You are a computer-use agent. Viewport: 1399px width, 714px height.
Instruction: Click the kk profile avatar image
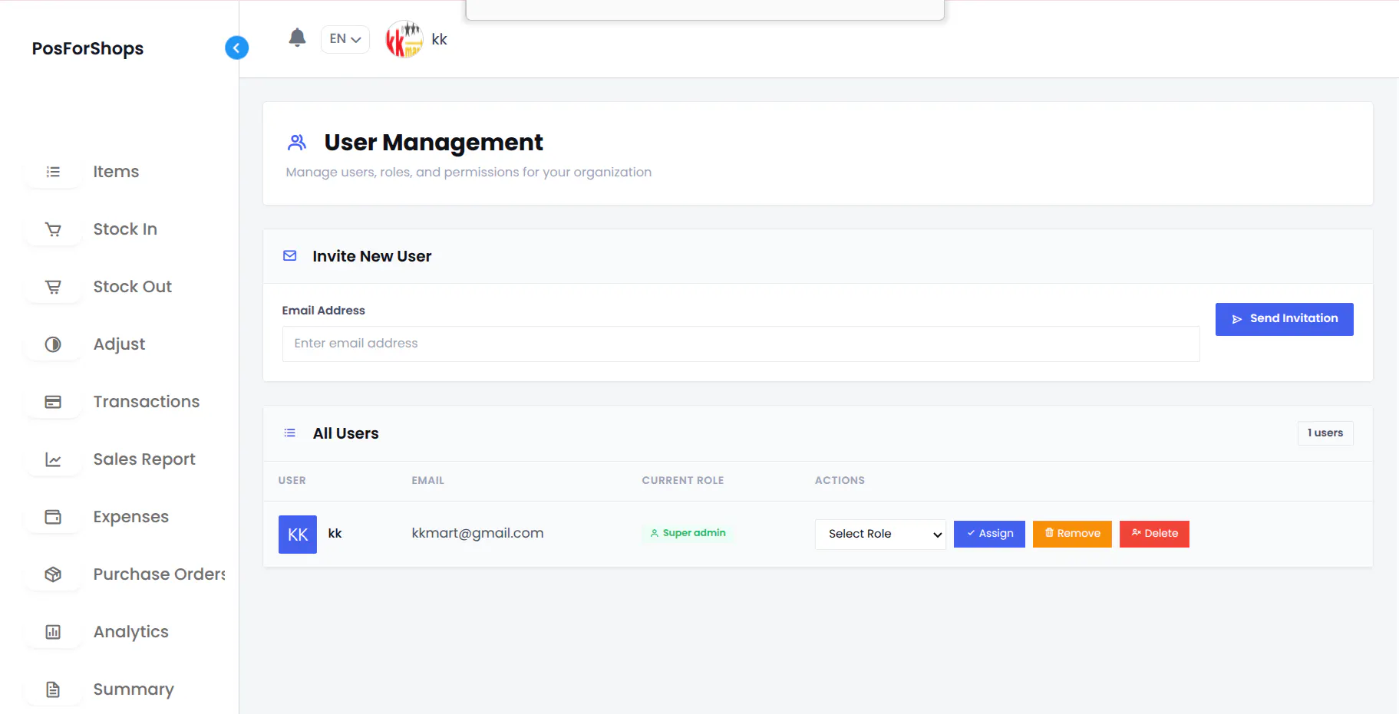(404, 39)
